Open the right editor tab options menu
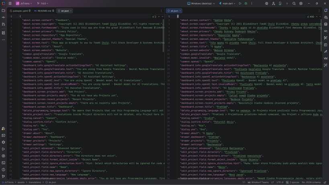This screenshot has height=185, width=329. pos(319,11)
